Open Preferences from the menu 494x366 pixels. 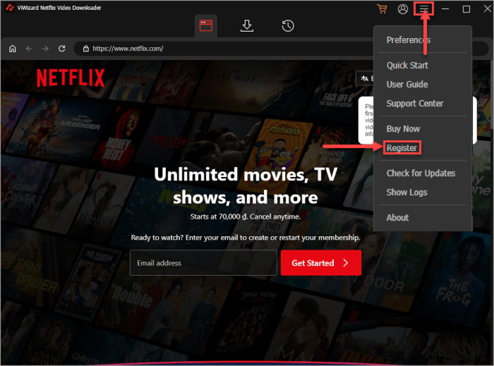[x=408, y=40]
